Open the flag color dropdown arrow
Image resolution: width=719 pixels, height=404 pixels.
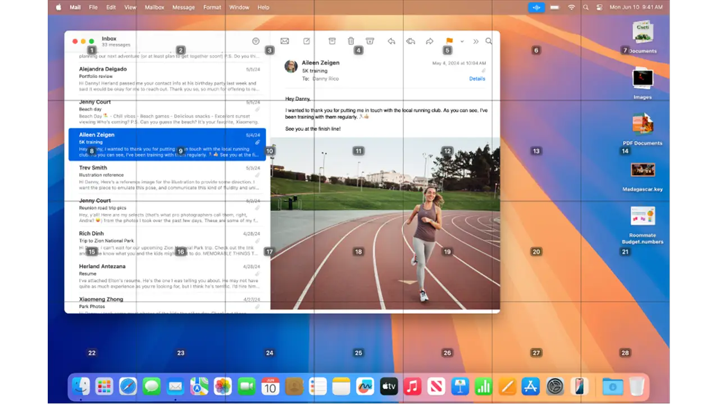point(462,42)
